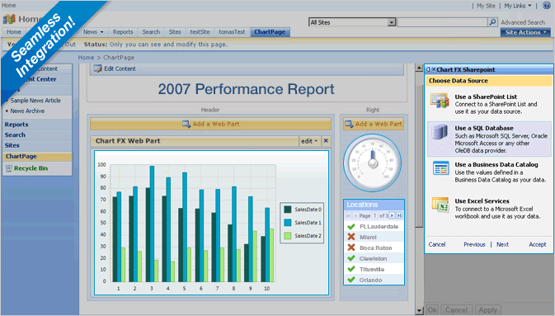This screenshot has height=316, width=555.
Task: Click Add a Web Part icon in Header
Action: pyautogui.click(x=186, y=124)
